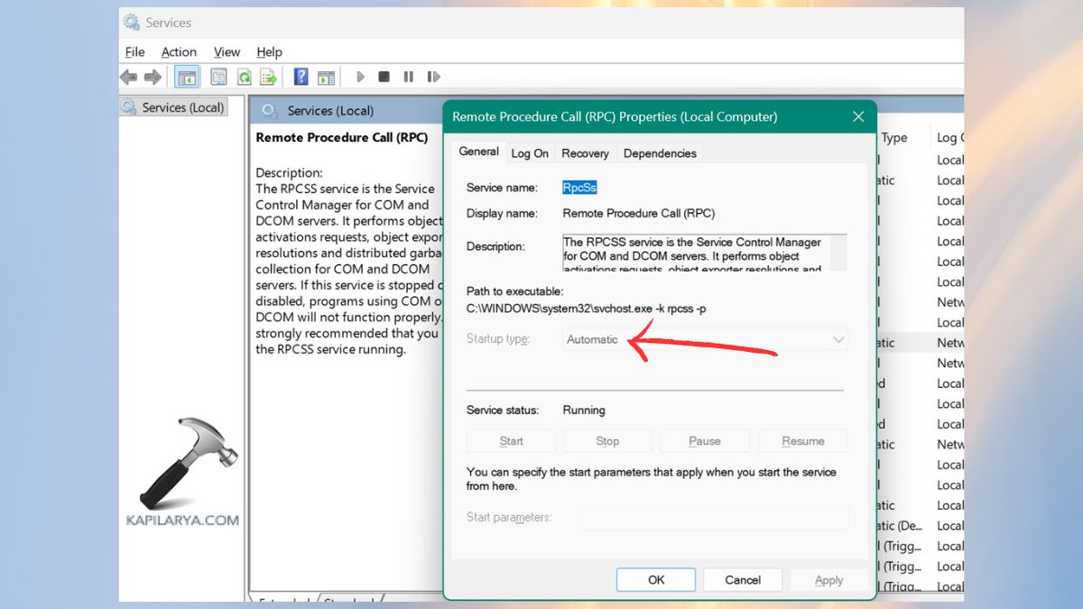
Task: Expand the Action menu
Action: 178,51
